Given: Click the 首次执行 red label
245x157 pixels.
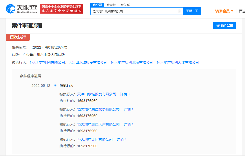Looking at the screenshot, I should [18, 37].
